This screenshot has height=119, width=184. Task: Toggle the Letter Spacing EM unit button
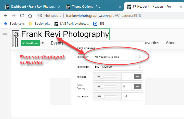138,86
